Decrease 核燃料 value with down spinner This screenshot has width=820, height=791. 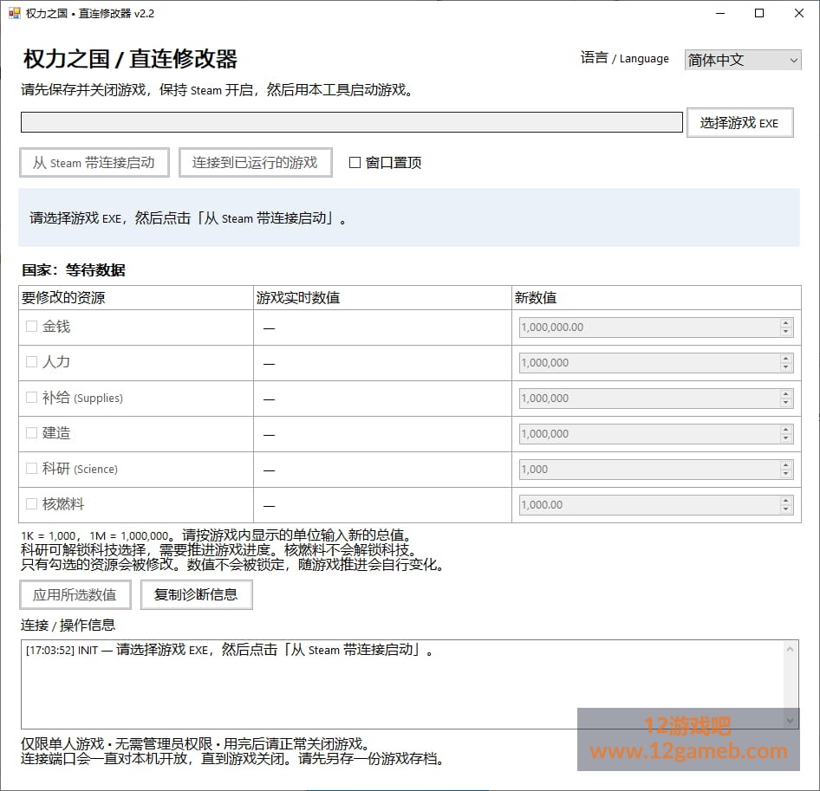785,509
